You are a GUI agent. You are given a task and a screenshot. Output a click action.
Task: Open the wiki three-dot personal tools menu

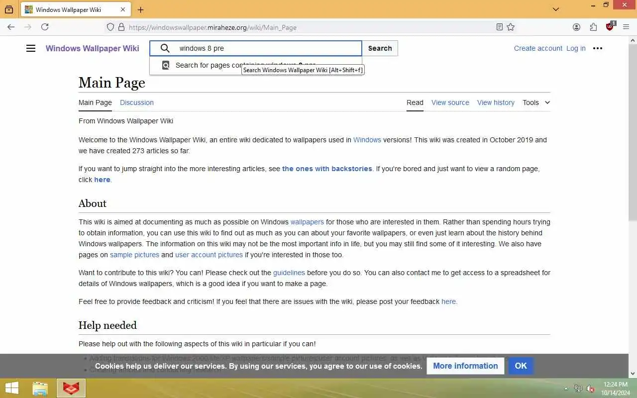tap(598, 48)
